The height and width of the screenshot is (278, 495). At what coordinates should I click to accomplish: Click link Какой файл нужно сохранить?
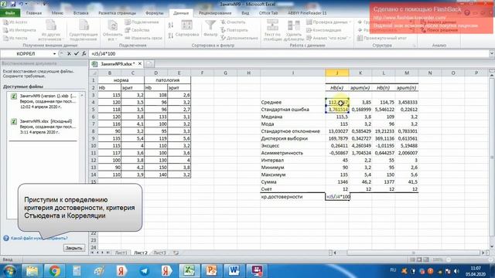tap(39, 239)
